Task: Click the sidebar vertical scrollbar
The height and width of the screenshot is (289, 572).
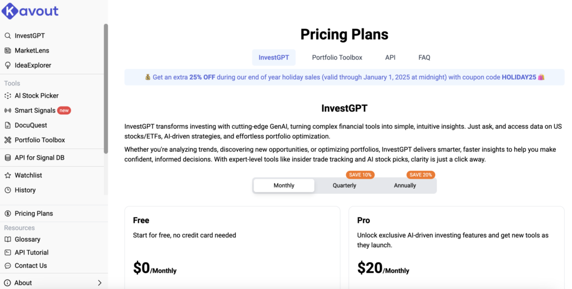Action: (x=106, y=89)
